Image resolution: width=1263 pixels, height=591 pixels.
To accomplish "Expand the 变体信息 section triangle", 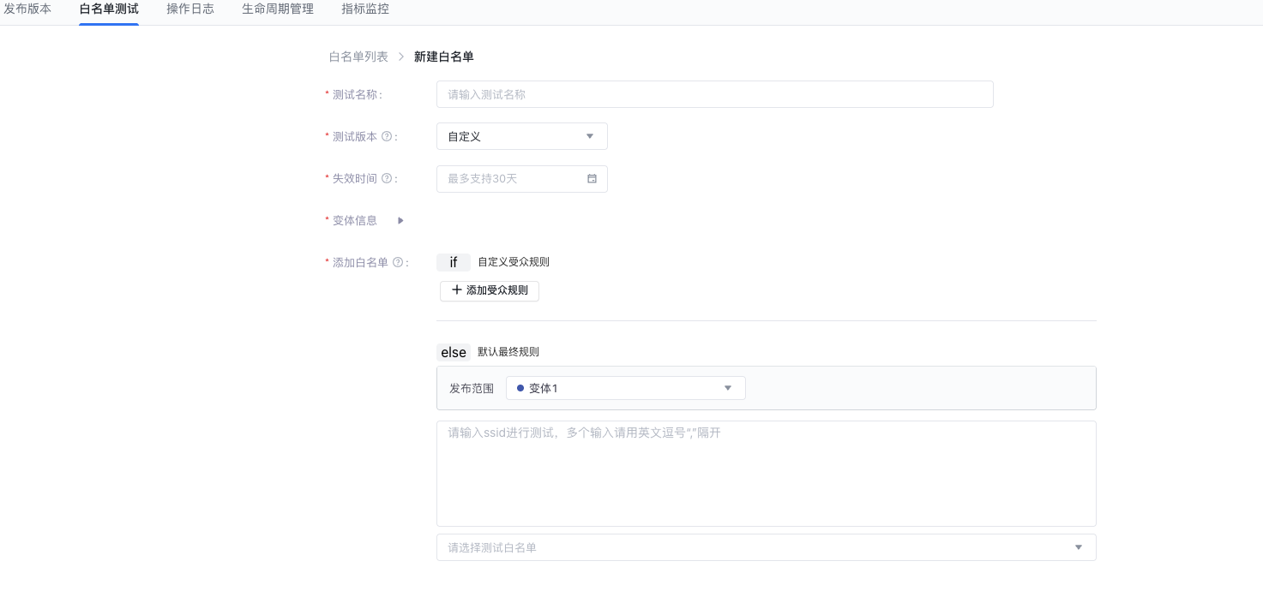I will point(400,220).
